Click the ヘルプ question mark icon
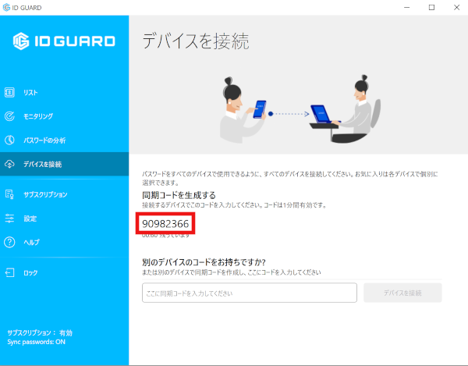 coord(9,242)
